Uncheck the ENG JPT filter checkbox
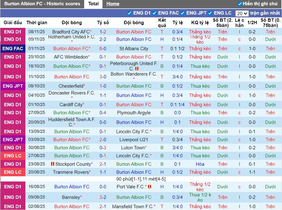This screenshot has width=282, height=210. (182, 13)
